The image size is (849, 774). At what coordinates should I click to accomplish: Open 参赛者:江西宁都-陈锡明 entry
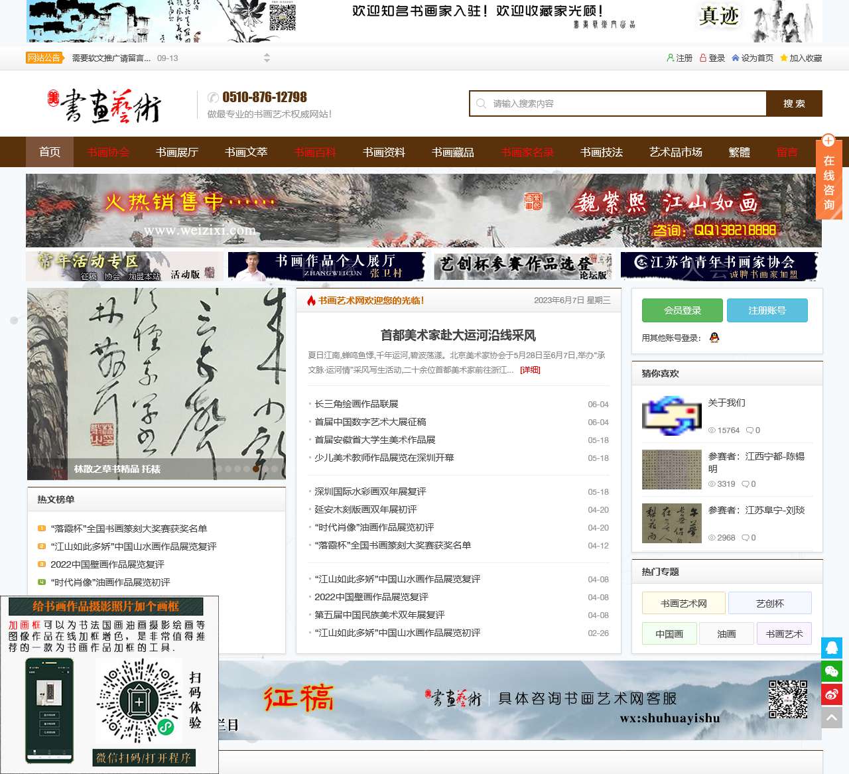(x=756, y=462)
